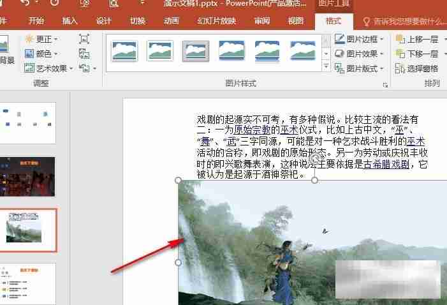This screenshot has height=305, width=447.
Task: Select the 格式 tab under 图片工具
Action: (x=333, y=21)
